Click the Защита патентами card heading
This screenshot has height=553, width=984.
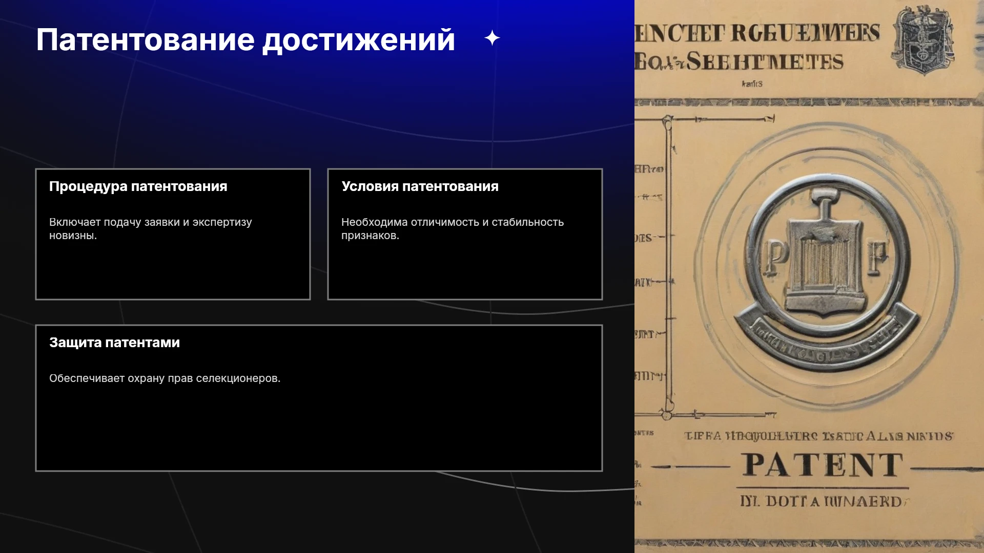[x=114, y=343]
